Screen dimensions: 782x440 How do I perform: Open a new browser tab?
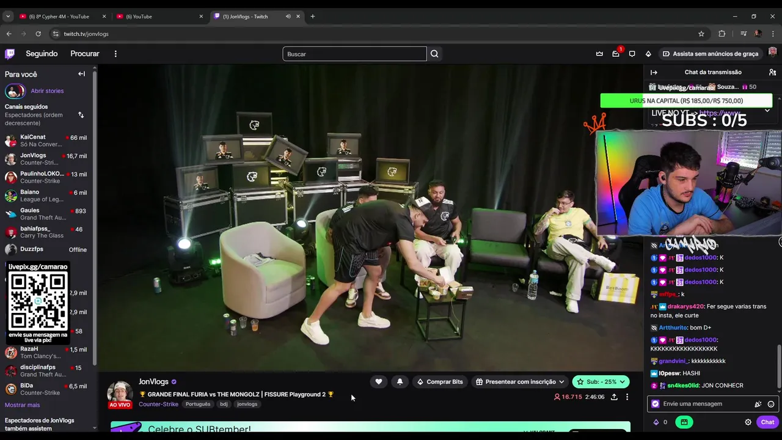313,16
